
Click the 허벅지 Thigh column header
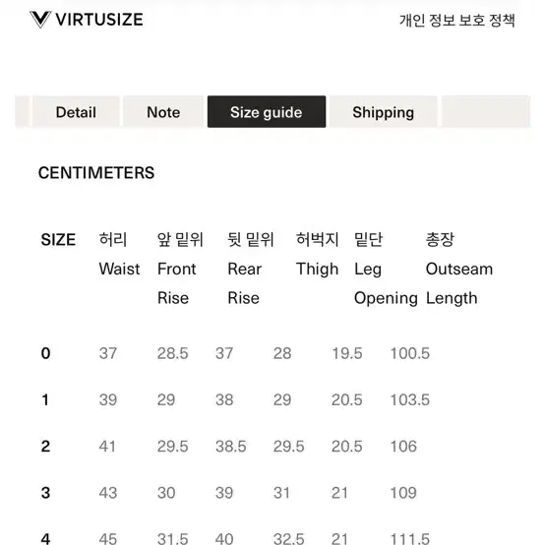pyautogui.click(x=317, y=255)
